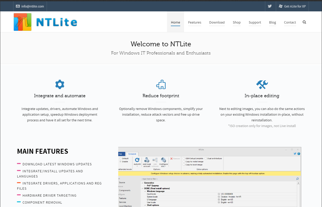Open the Download page from menu

click(x=217, y=22)
